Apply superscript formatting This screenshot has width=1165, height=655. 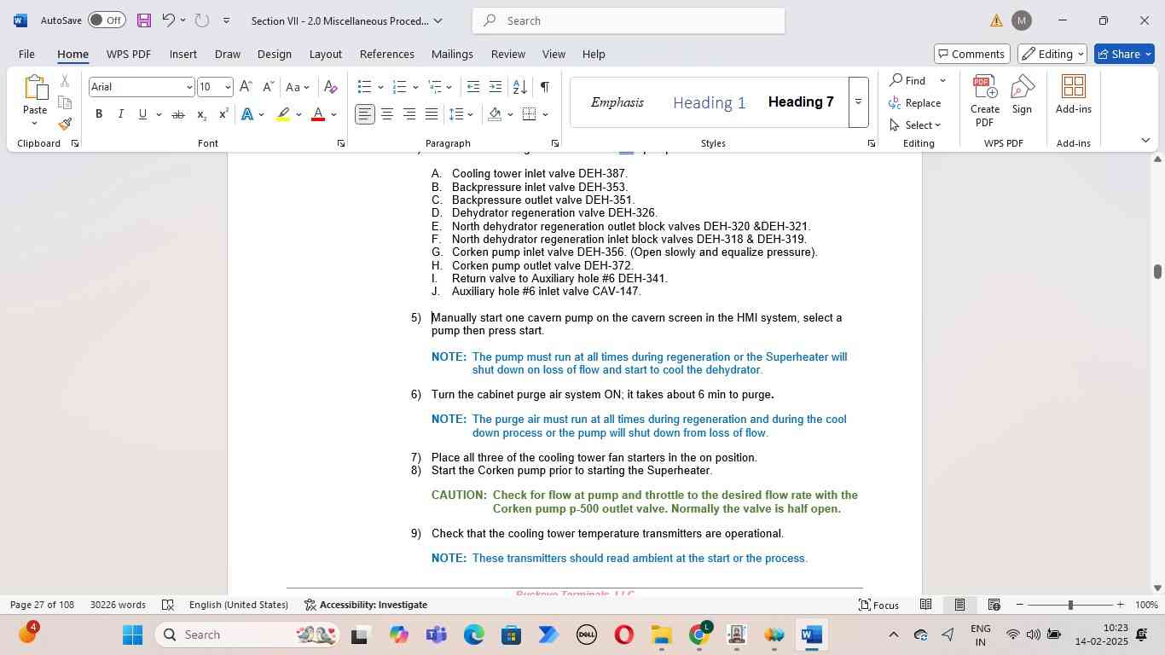[x=223, y=114]
